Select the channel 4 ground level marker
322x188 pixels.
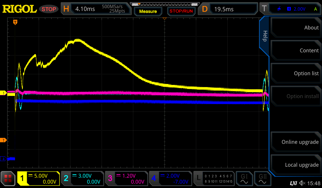coord(3,159)
